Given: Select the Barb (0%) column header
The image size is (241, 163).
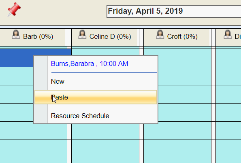Looking at the screenshot, I should (32, 38).
